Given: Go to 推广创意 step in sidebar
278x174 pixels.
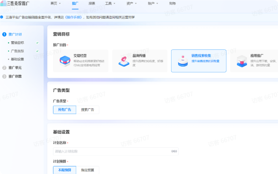Looking at the screenshot, I should pyautogui.click(x=15, y=76).
